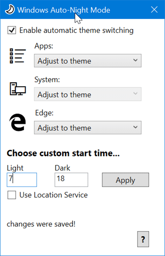Uncheck Enable automatic theme switching

click(12, 30)
